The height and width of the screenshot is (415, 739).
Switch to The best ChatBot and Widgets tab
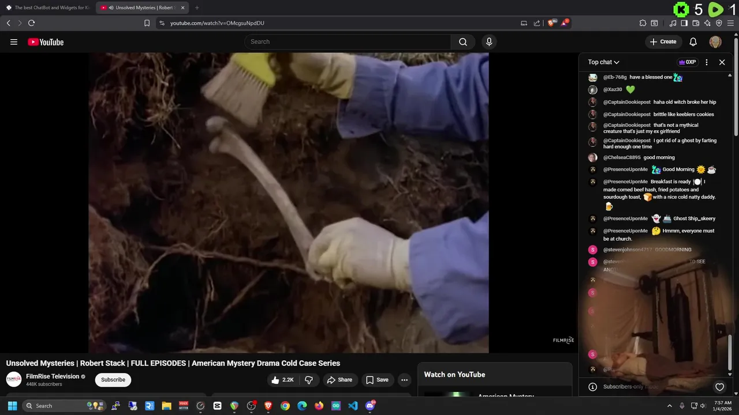(x=47, y=7)
